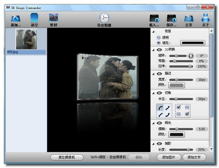
Task: Click the Save (保存) toolbar icon
Action: point(172,18)
